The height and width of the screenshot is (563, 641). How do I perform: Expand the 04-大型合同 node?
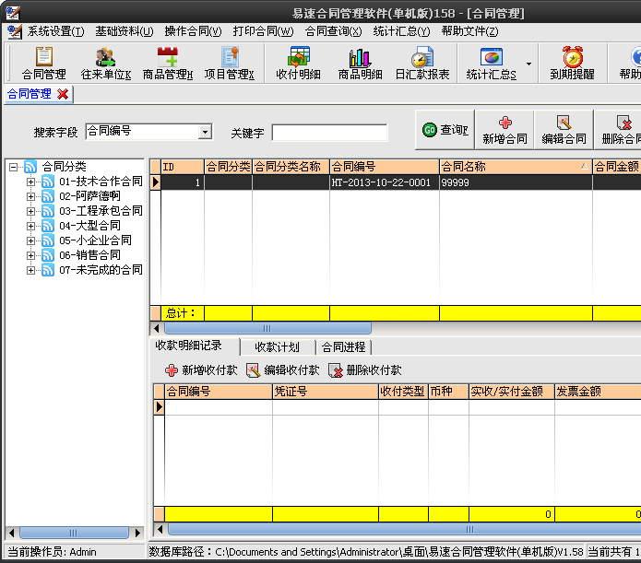click(x=30, y=226)
